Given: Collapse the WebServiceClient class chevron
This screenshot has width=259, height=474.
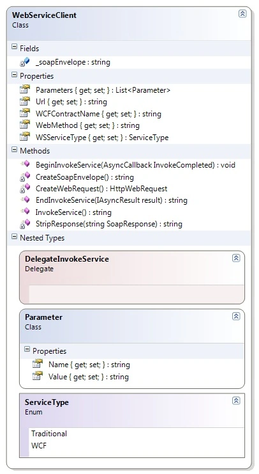Looking at the screenshot, I should click(x=242, y=13).
